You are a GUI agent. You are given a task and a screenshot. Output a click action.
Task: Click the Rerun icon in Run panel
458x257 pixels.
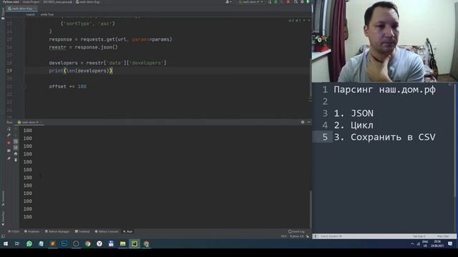9,129
